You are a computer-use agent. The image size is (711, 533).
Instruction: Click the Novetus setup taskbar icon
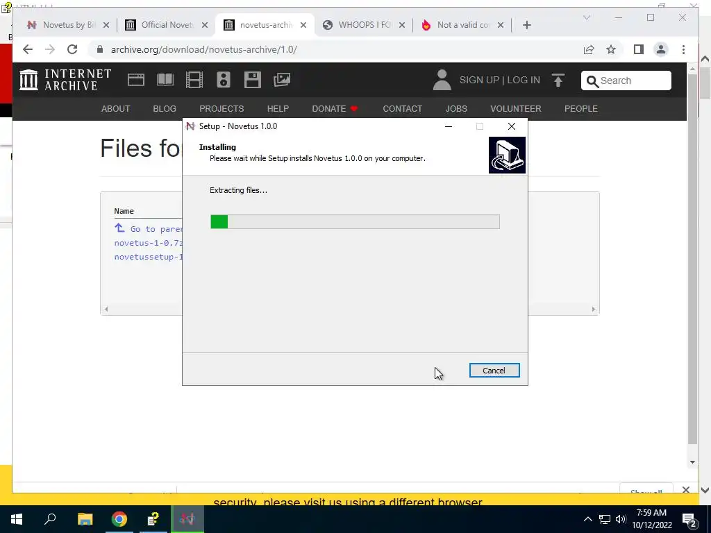coord(187,519)
